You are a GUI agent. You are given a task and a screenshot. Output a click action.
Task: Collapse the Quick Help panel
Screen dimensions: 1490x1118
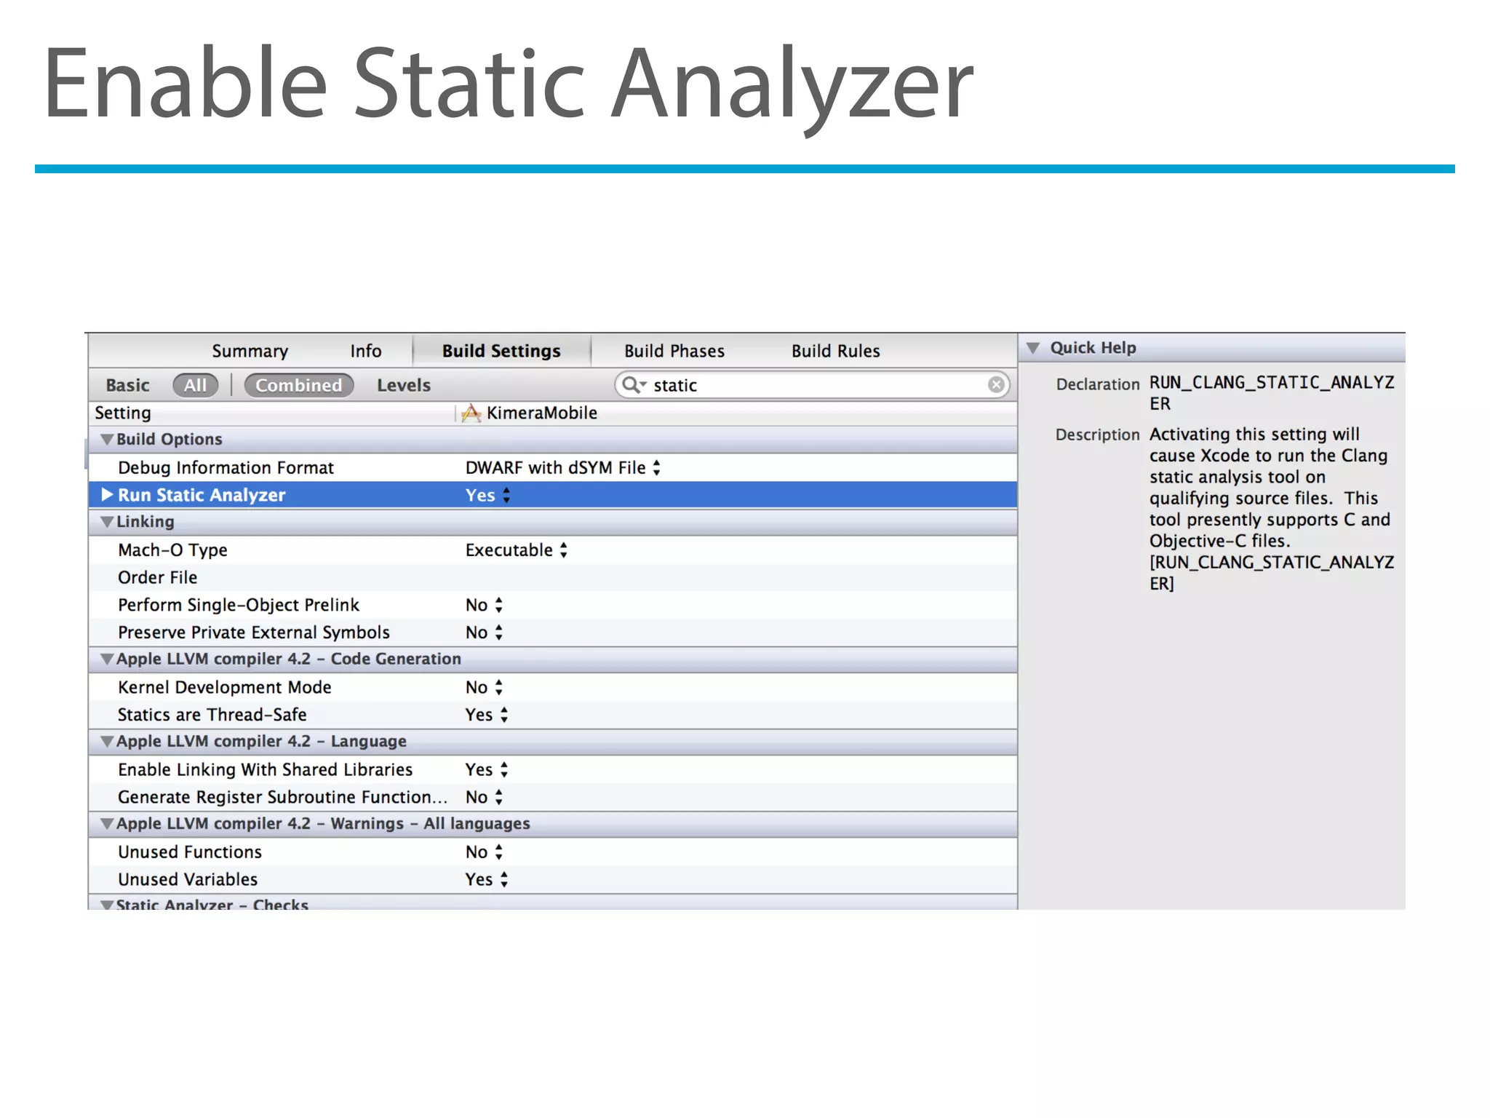pyautogui.click(x=1032, y=348)
